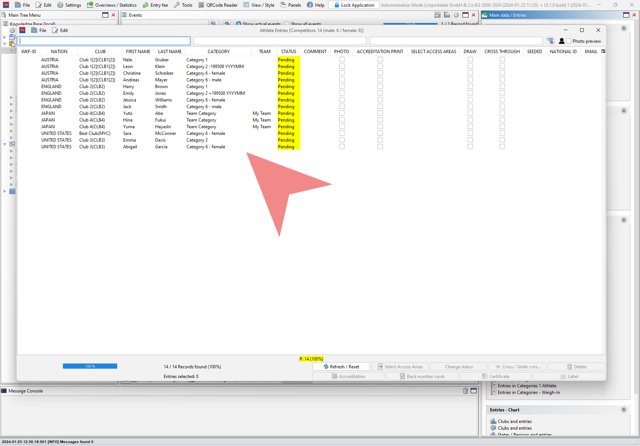
Task: Click the edit note icon in Events header
Action: [438, 15]
